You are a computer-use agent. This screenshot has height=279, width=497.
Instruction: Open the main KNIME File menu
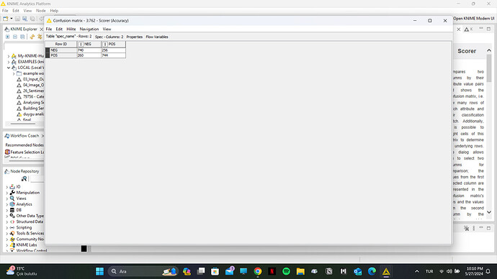[x=5, y=11]
